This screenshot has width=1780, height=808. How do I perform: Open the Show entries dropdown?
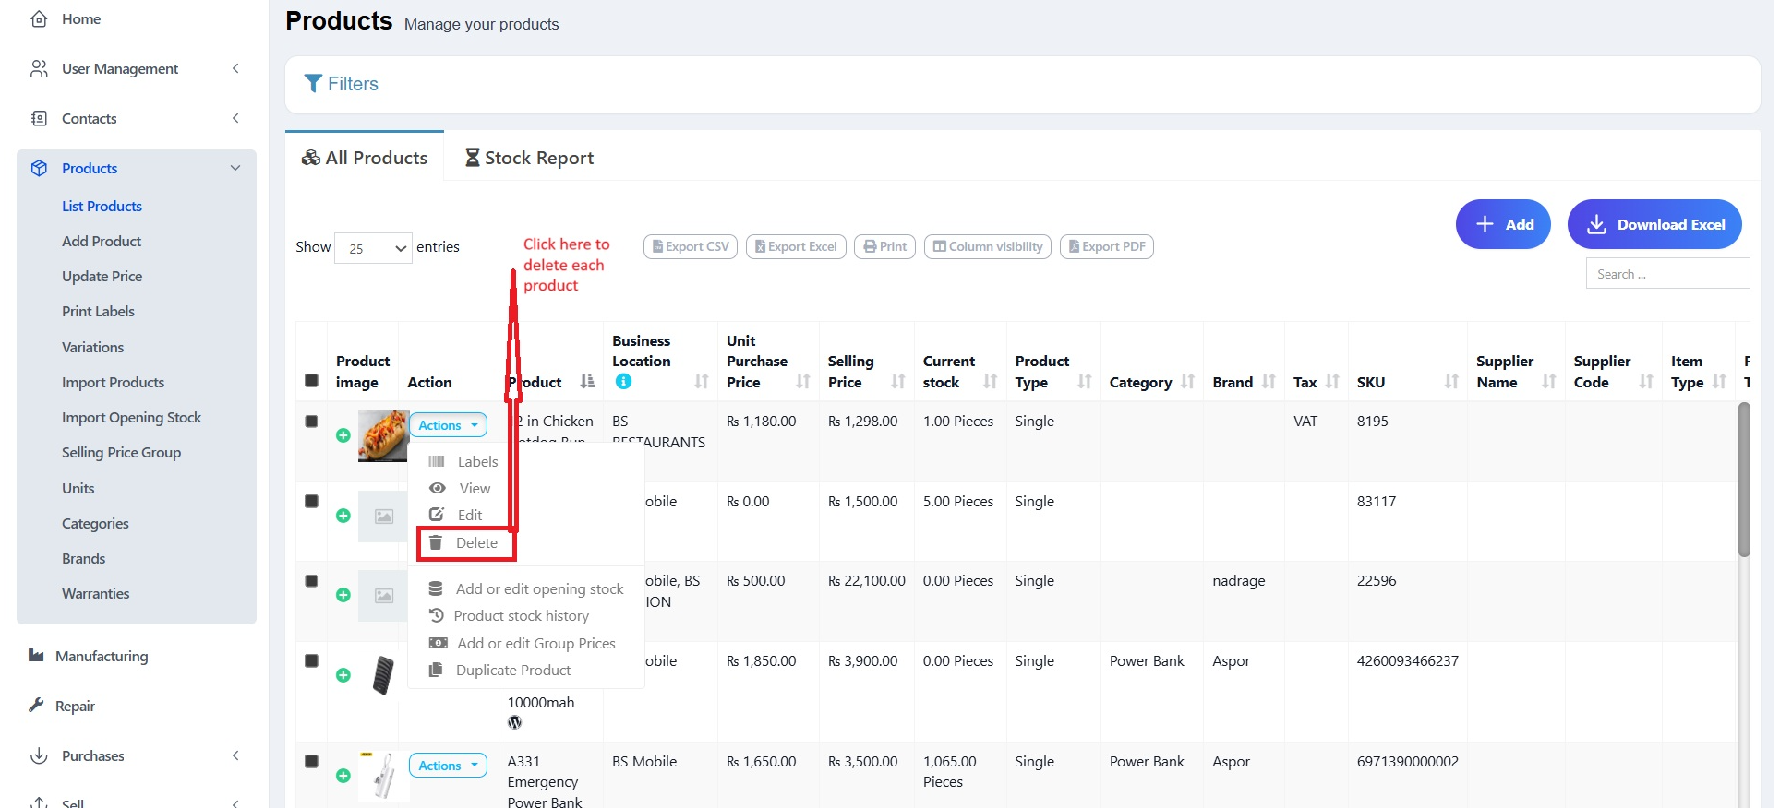(x=373, y=248)
